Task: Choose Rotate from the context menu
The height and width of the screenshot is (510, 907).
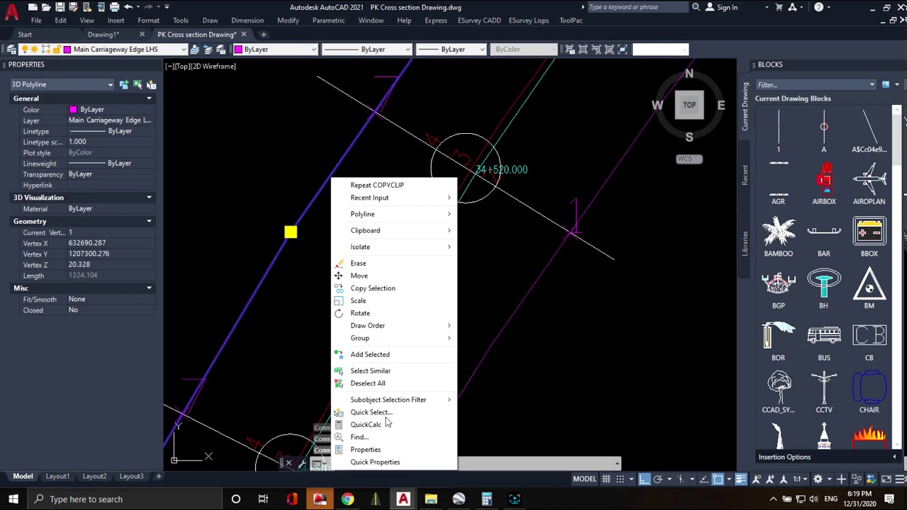Action: pos(394,313)
